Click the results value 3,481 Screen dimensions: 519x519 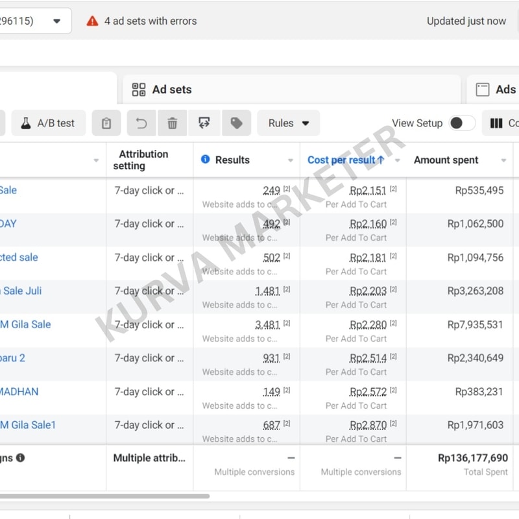click(267, 325)
